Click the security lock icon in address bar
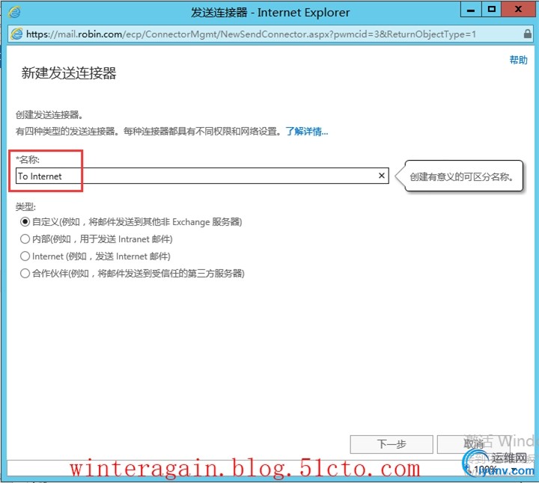The height and width of the screenshot is (483, 539). (527, 34)
